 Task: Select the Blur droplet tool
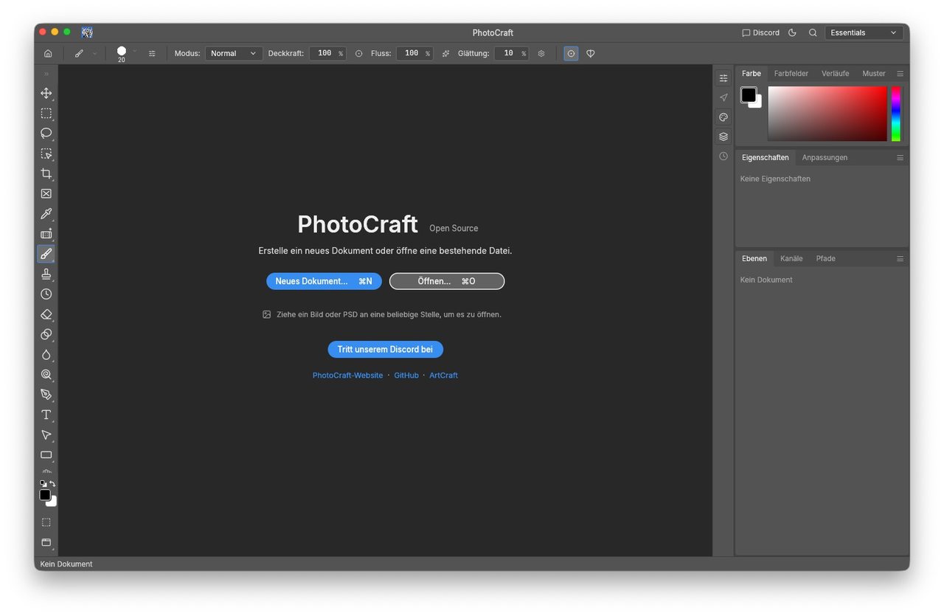pos(46,354)
